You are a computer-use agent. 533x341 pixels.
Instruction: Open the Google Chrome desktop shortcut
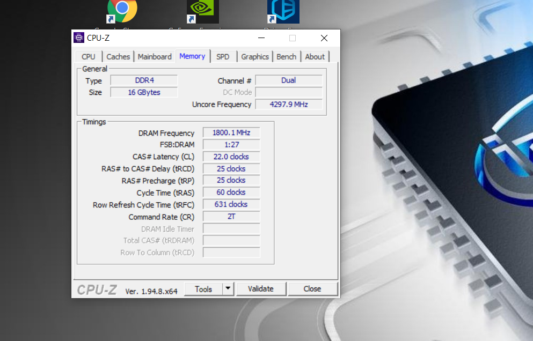pyautogui.click(x=122, y=11)
